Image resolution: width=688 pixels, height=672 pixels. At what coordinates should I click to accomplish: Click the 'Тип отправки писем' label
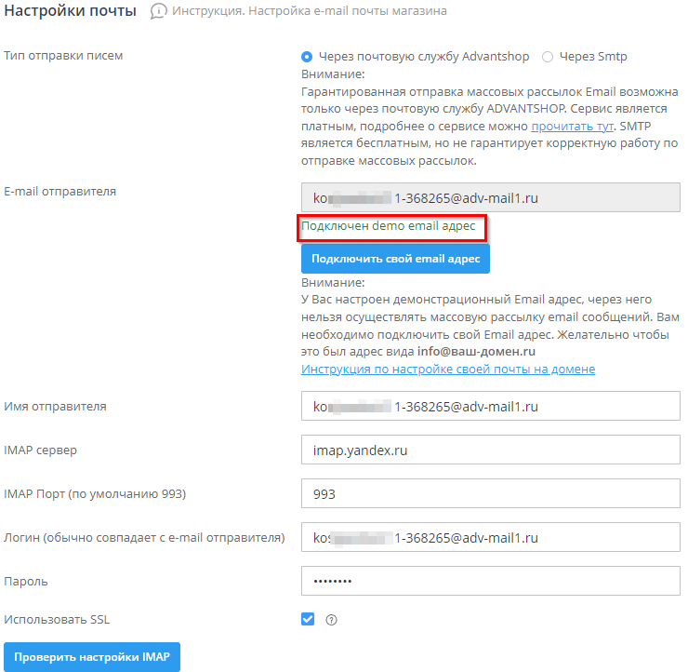point(63,56)
